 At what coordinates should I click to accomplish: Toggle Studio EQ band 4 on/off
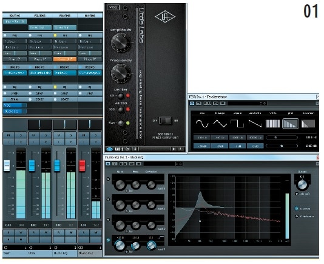coord(108,179)
